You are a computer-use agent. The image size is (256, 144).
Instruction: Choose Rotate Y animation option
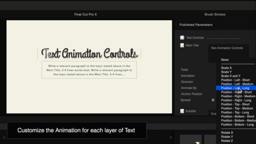click(x=227, y=137)
